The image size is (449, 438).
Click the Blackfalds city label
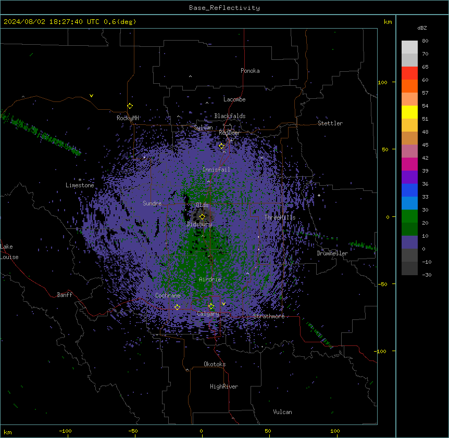(x=230, y=116)
